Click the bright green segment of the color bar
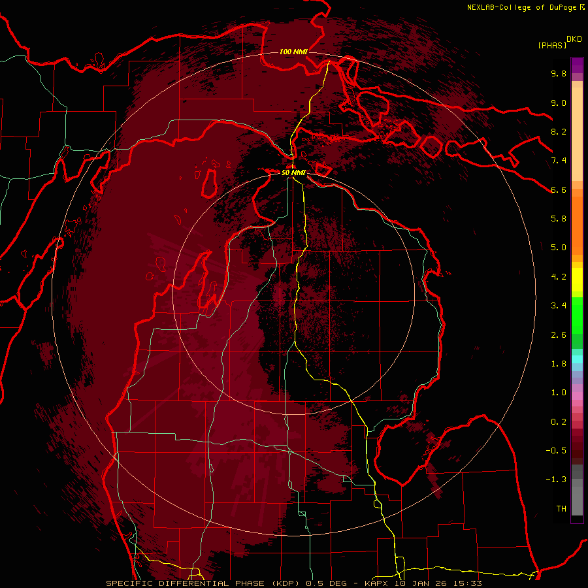 click(577, 316)
